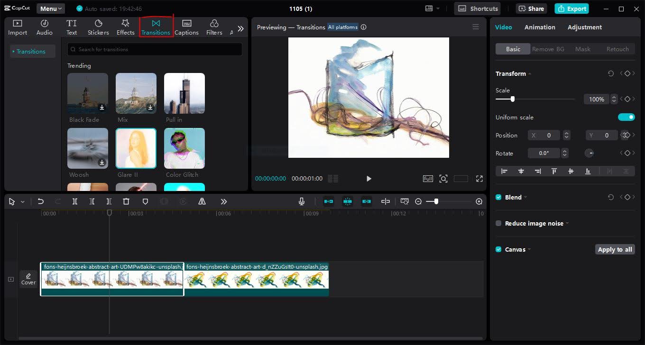Select the Retouch tab
This screenshot has height=345, width=645.
click(617, 49)
